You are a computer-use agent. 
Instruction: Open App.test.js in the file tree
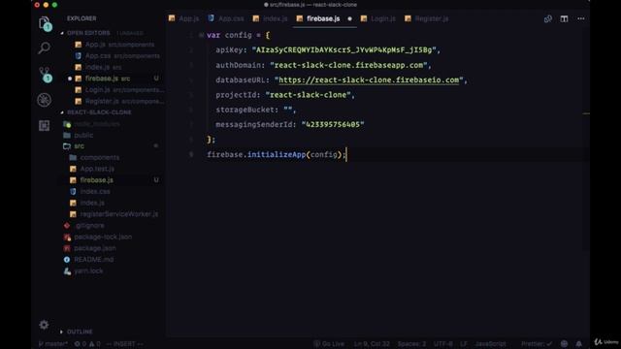click(x=97, y=169)
